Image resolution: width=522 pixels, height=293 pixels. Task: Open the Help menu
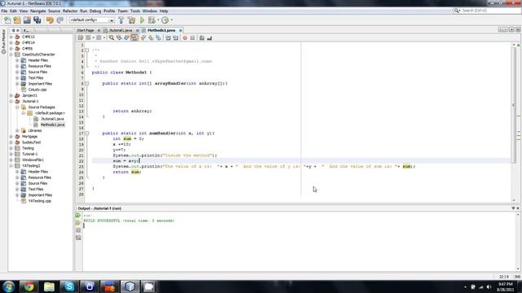164,11
